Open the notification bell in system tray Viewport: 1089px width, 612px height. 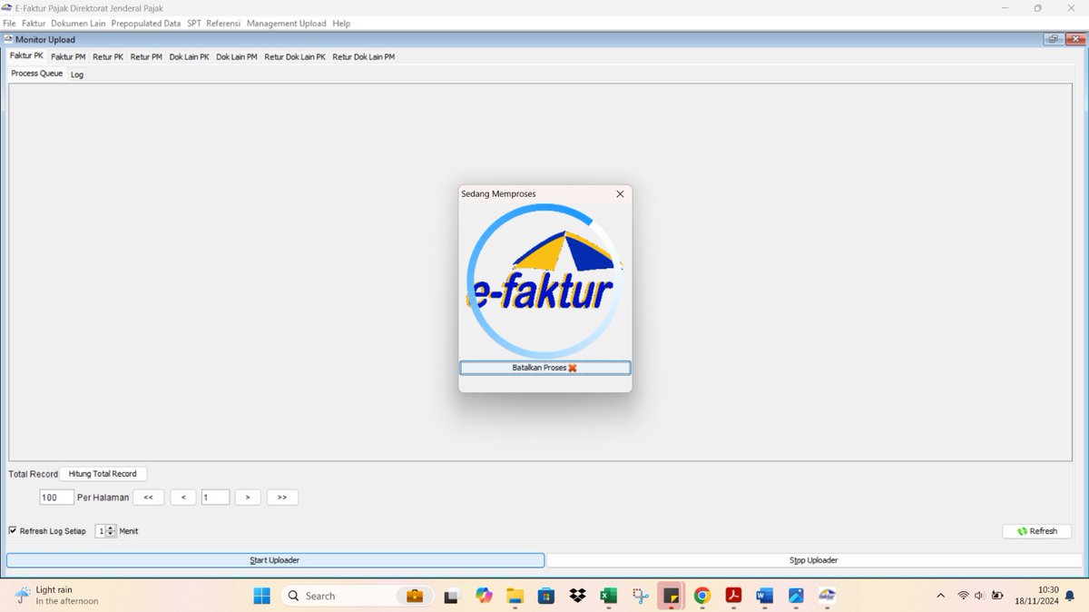(1070, 596)
